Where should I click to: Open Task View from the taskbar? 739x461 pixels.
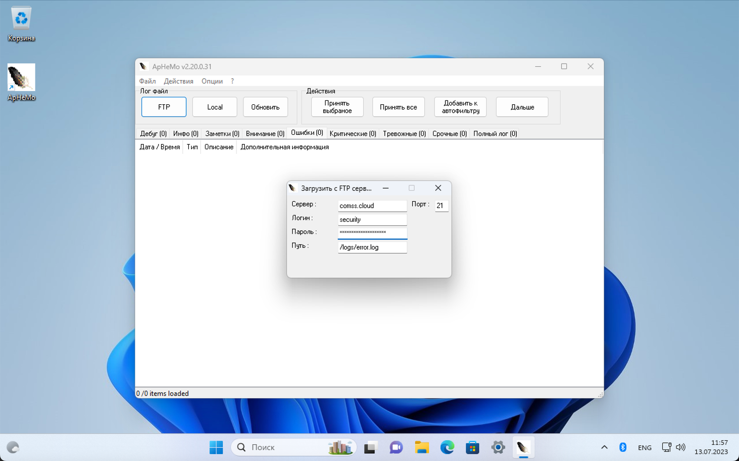pyautogui.click(x=370, y=447)
